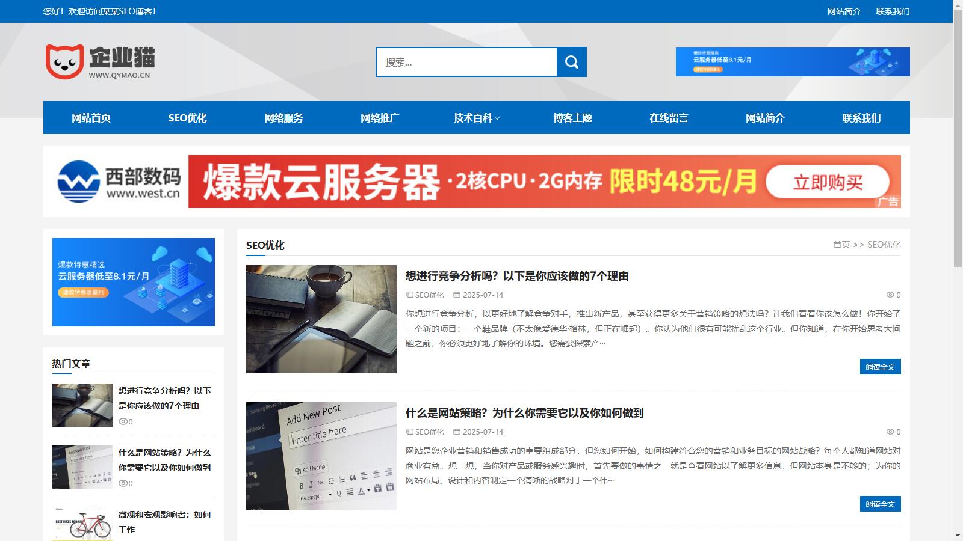
Task: Click the 2025-07-14 date of the 竞争分析 article
Action: click(x=483, y=295)
